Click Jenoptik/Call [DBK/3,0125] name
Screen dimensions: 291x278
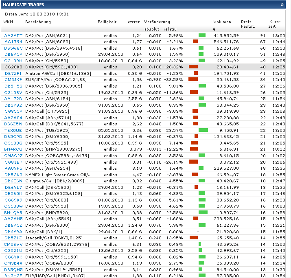coord(54,238)
